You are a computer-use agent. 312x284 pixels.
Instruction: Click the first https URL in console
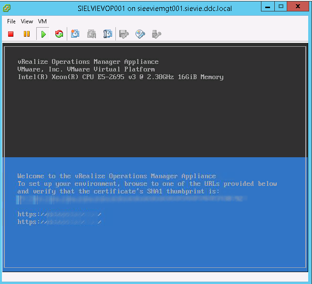pos(59,214)
